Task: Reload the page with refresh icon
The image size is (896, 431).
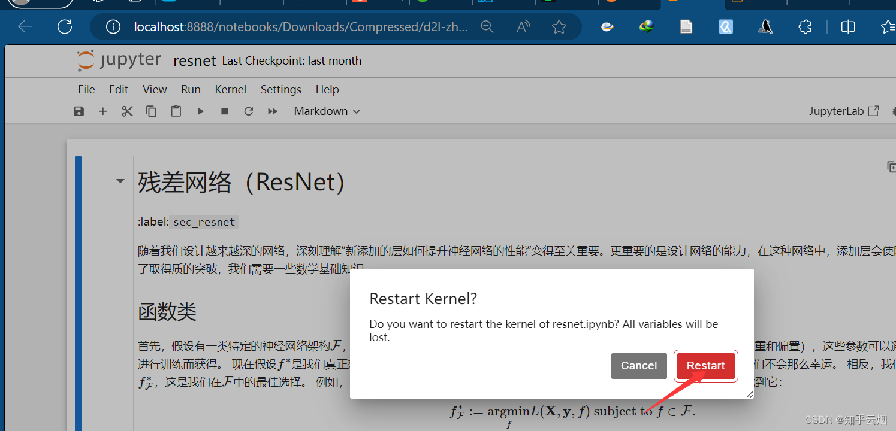Action: (65, 26)
